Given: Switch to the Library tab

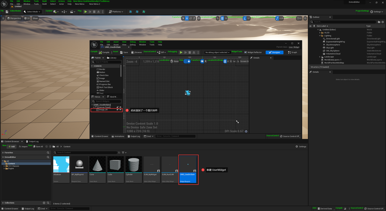Looking at the screenshot, I should [x=112, y=58].
